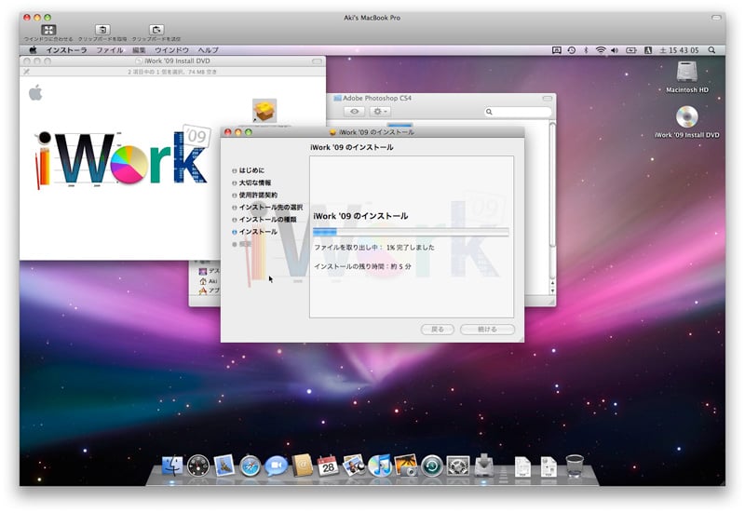Viewport: 745px width, 513px height.
Task: Click the input source A menu icon
Action: pos(647,50)
